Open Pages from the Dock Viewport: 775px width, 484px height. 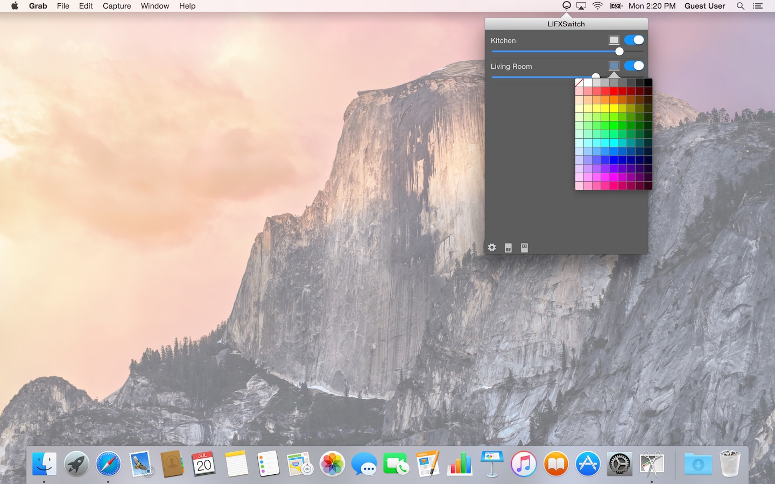[x=428, y=464]
